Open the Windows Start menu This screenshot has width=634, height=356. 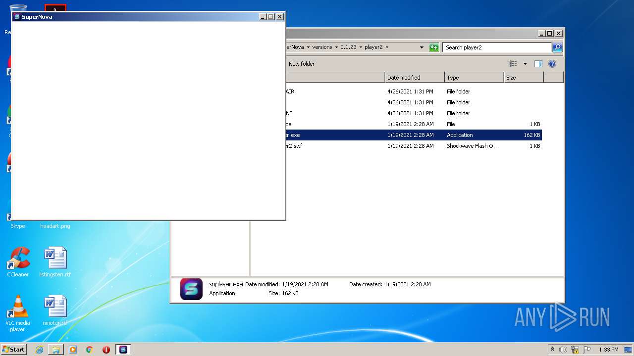[13, 350]
